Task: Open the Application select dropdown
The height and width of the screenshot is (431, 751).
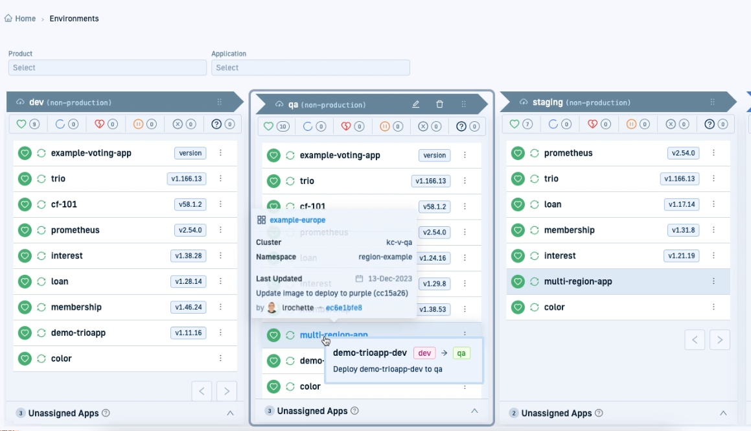Action: [310, 67]
